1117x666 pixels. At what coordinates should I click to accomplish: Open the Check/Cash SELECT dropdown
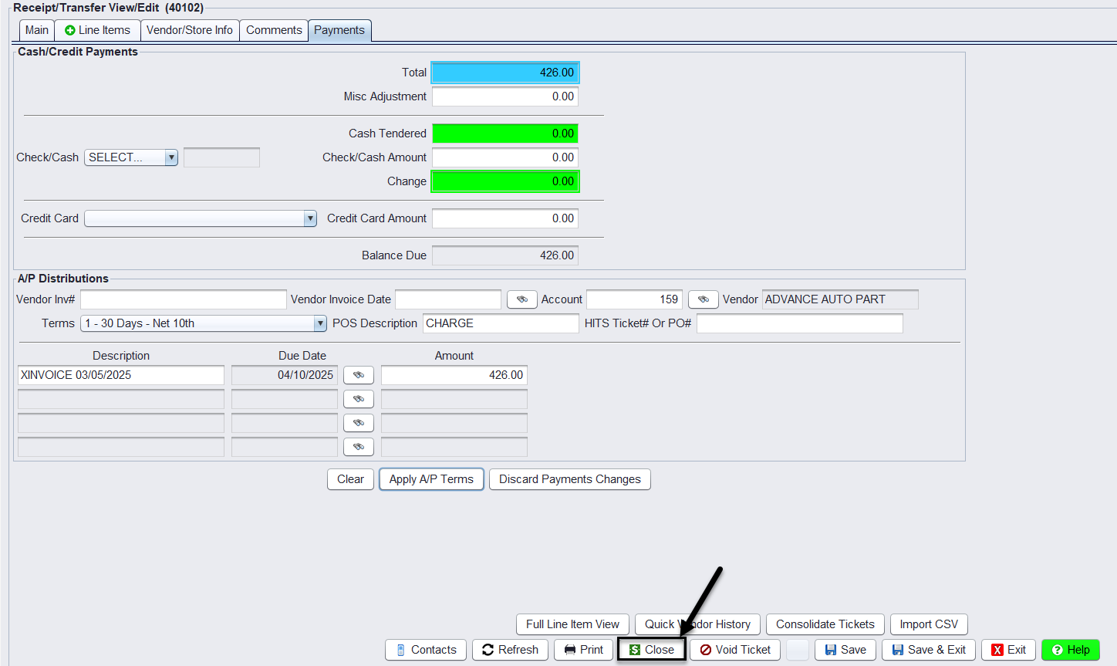[131, 157]
